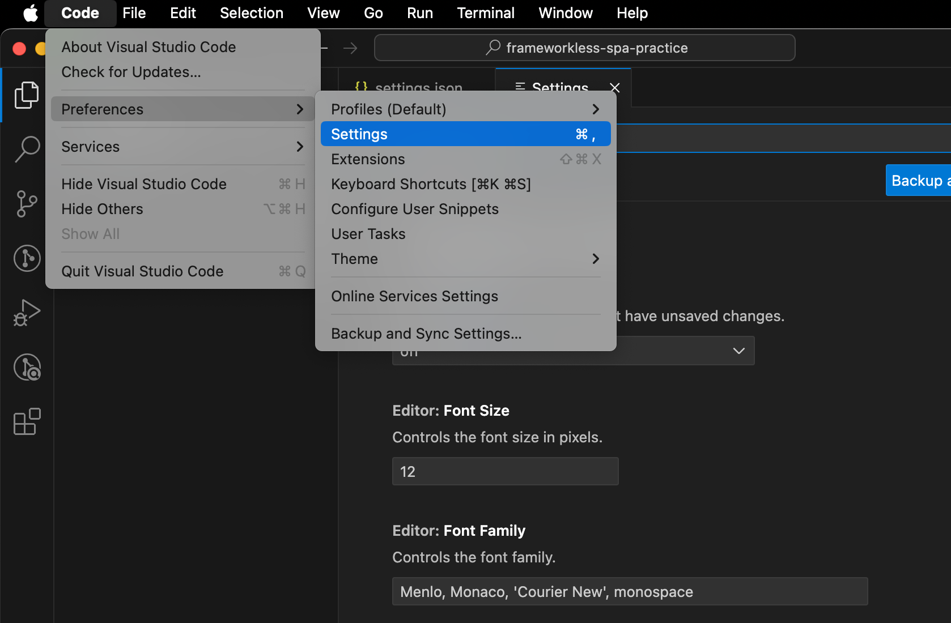The width and height of the screenshot is (951, 623).
Task: Open the Window menu
Action: point(566,13)
